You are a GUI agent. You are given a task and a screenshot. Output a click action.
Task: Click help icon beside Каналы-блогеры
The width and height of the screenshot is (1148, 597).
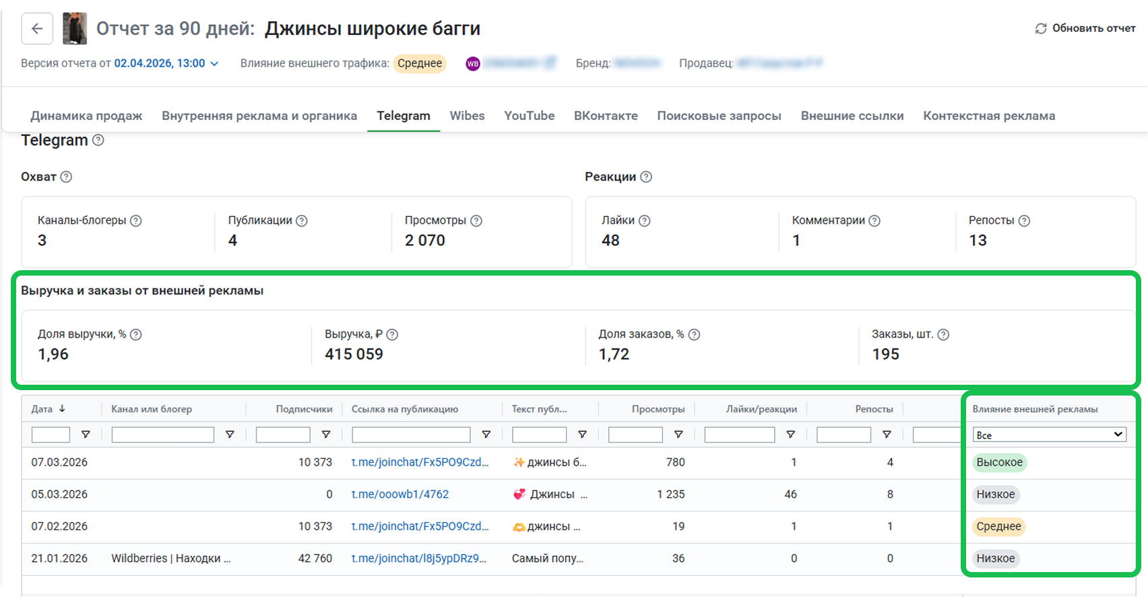[136, 221]
